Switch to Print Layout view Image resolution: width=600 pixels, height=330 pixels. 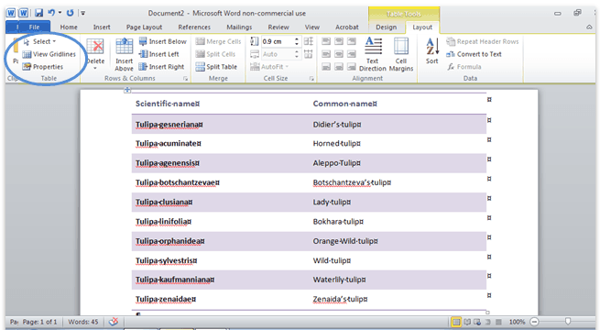coord(456,322)
